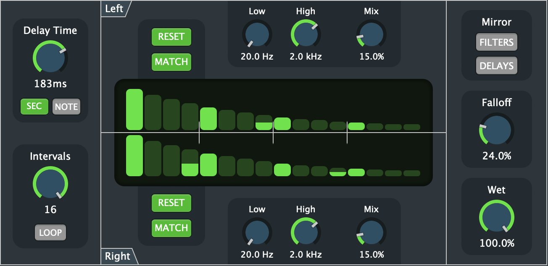Select the Left channel tab label
The height and width of the screenshot is (266, 548).
click(x=114, y=9)
